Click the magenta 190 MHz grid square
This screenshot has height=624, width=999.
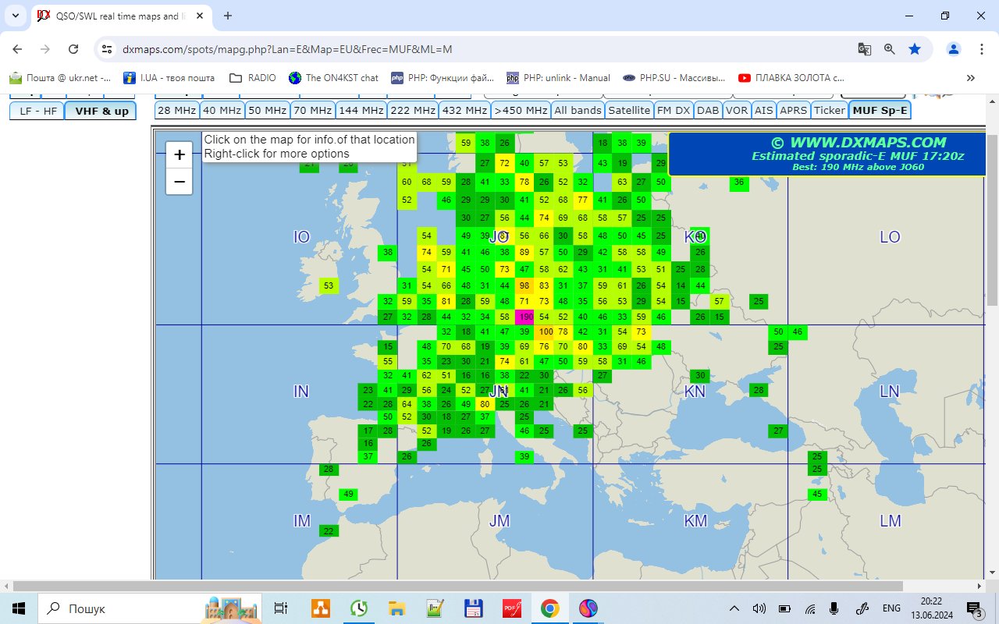[524, 317]
